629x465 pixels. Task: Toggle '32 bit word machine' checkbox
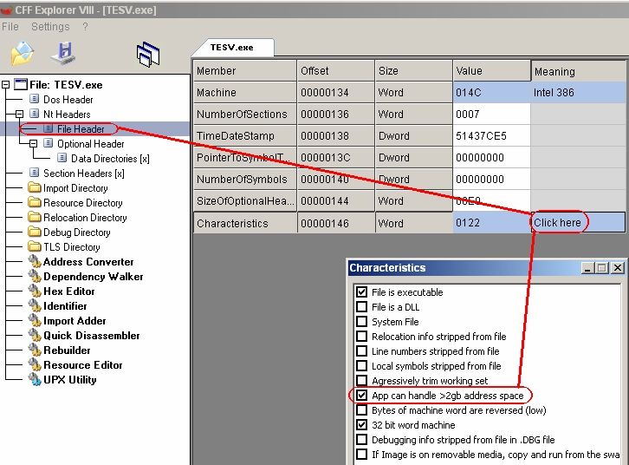(x=362, y=425)
